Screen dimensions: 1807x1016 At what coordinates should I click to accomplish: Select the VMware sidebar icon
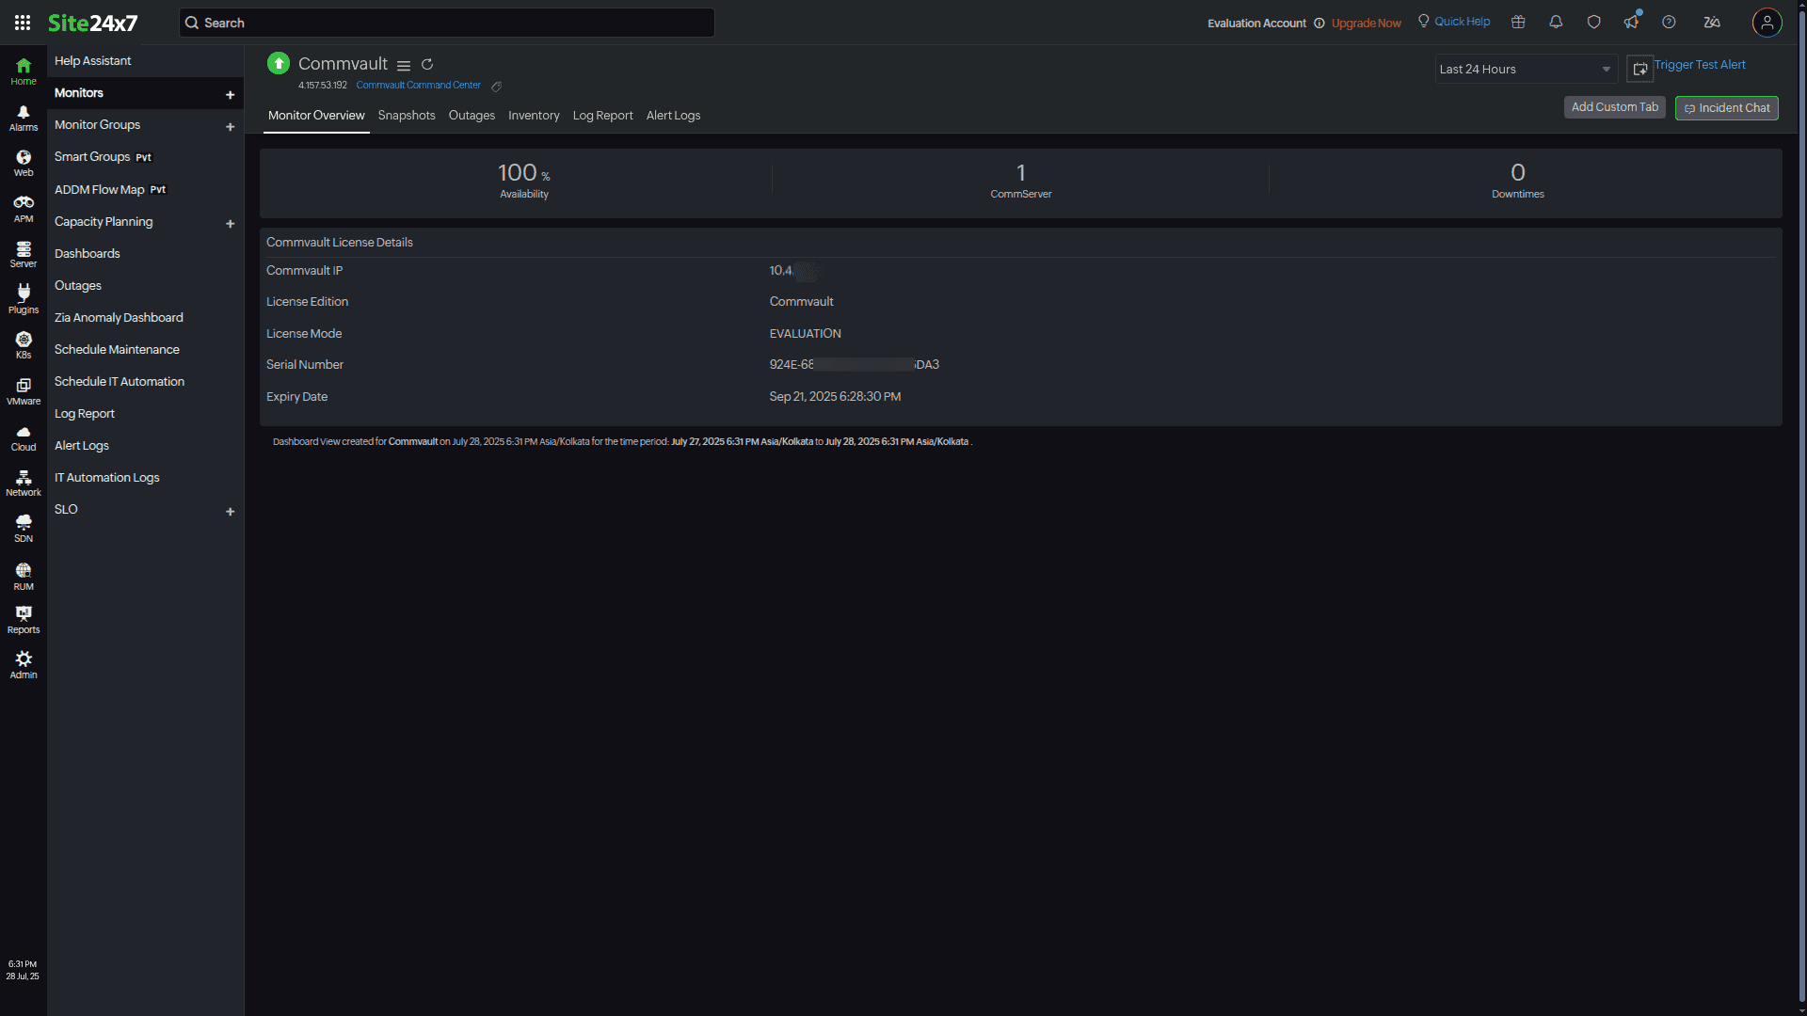[x=23, y=389]
